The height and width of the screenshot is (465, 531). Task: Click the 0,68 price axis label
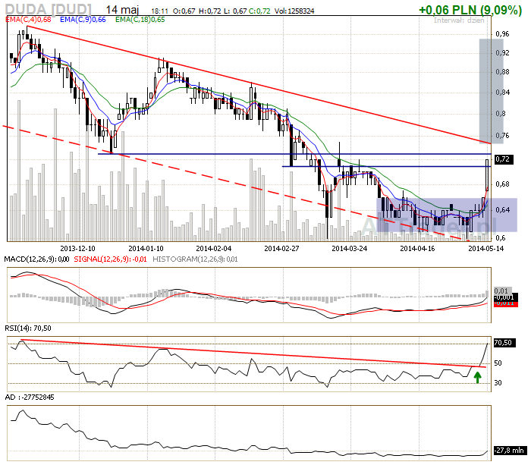[x=502, y=184]
